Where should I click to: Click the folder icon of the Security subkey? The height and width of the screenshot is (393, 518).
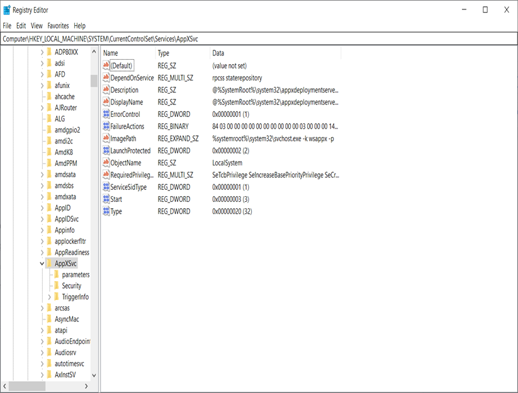click(57, 285)
